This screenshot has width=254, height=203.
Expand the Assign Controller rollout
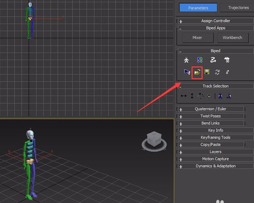pos(216,21)
